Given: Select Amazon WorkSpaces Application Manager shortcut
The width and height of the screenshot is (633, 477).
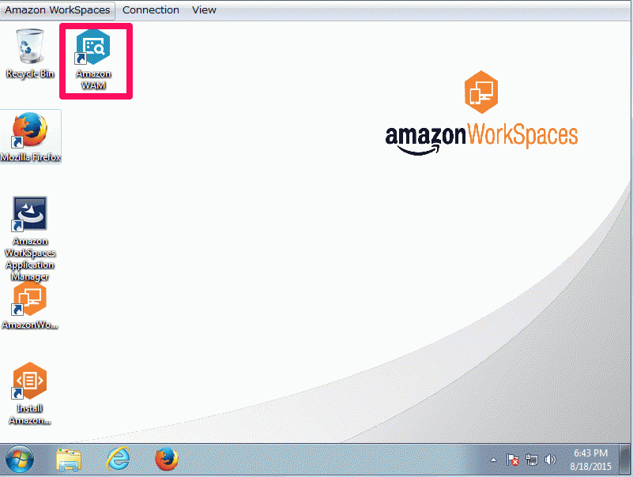Looking at the screenshot, I should (x=30, y=238).
